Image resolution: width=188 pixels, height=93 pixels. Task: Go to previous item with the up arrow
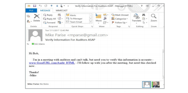click(x=52, y=6)
